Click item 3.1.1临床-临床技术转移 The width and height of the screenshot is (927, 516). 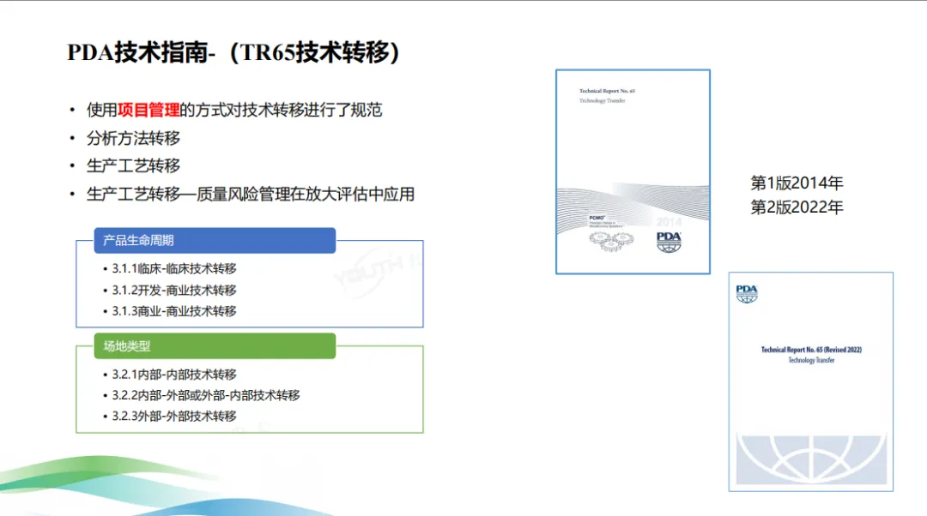tap(173, 268)
